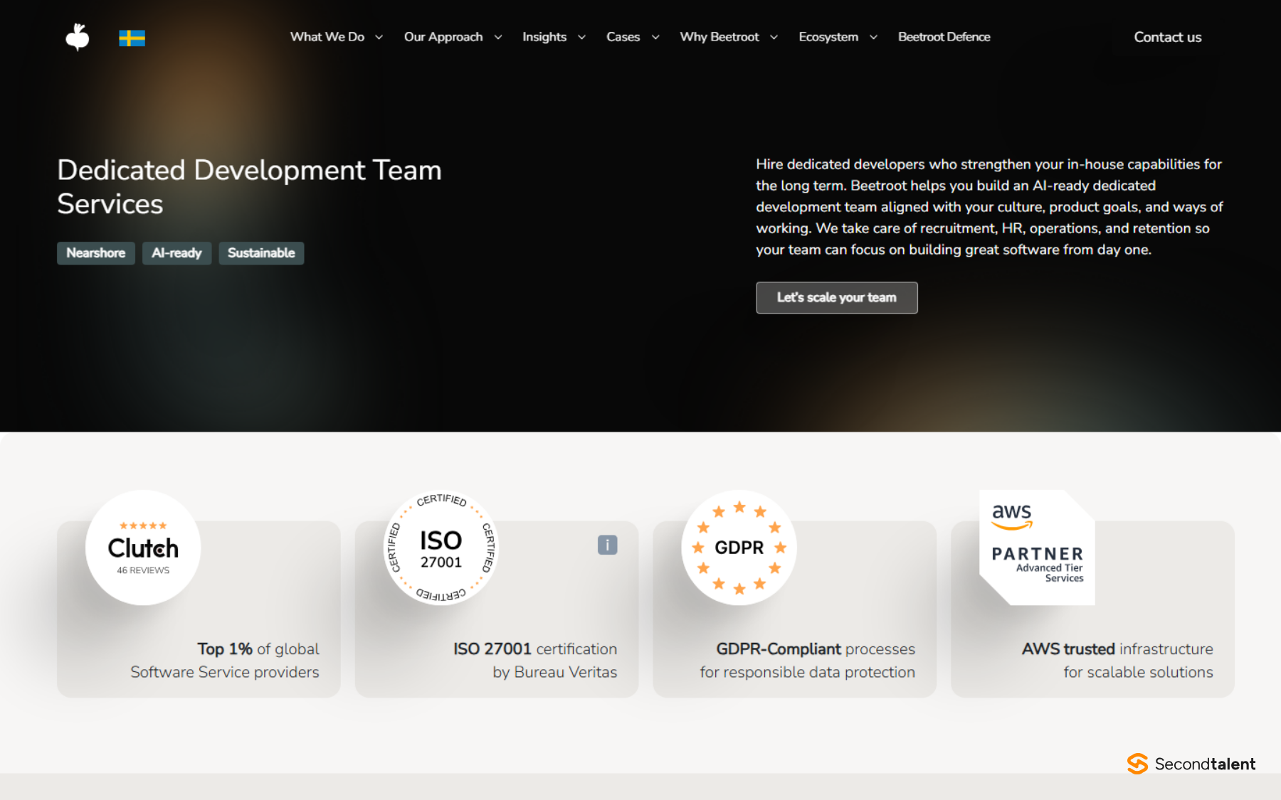Screen dimensions: 1281x800
Task: Expand the Ecosystem chevron
Action: click(x=873, y=37)
